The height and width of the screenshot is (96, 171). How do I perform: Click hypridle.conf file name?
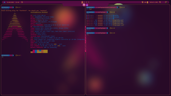119,20
